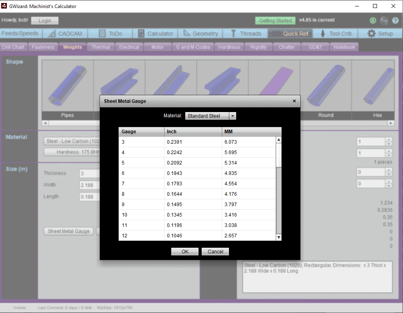
Task: Click the Tip icon near the top right
Action: tap(384, 20)
